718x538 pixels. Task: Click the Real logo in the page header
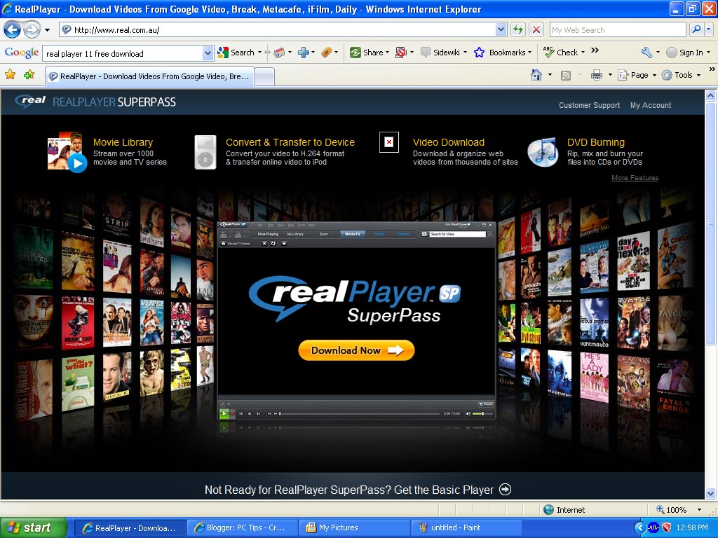30,101
